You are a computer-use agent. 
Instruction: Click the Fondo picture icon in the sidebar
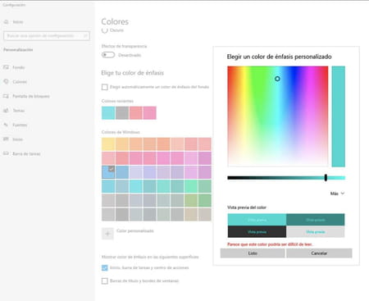(6, 67)
